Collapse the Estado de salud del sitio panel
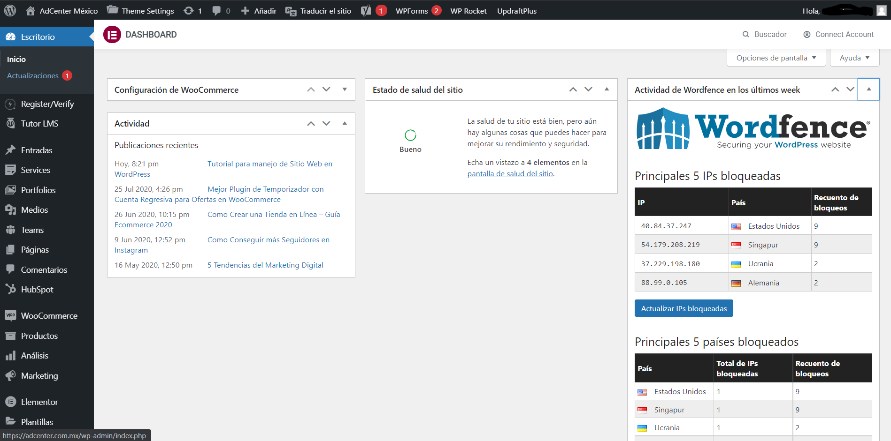Viewport: 891px width, 441px height. click(x=607, y=89)
